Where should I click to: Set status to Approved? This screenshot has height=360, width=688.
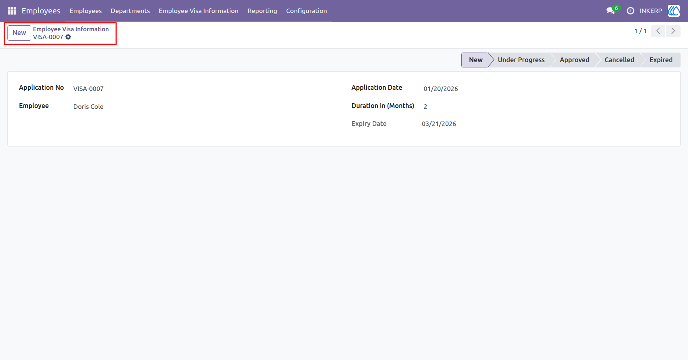point(574,60)
